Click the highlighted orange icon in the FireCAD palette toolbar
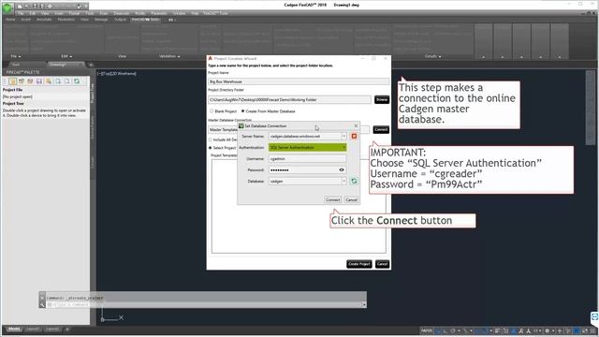Screen dimensions: 599x337 point(12,81)
